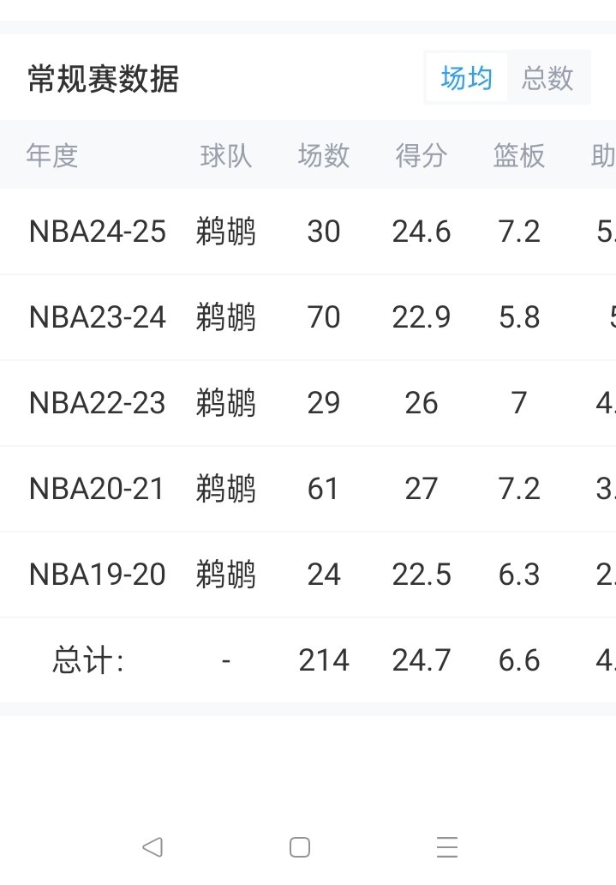
Task: Tap the 篮板 column header
Action: click(519, 155)
